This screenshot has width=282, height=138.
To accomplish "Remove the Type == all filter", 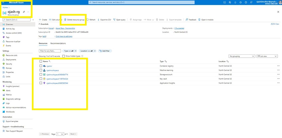I will pyautogui.click(x=76, y=51).
